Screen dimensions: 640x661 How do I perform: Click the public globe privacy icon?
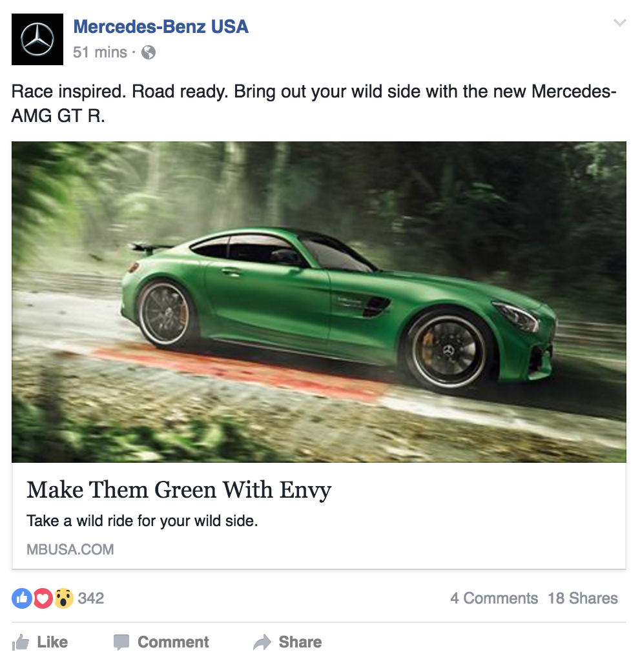click(x=149, y=53)
